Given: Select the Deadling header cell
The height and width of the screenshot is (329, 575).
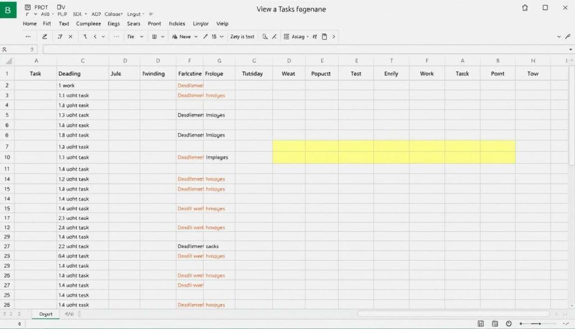Looking at the screenshot, I should (83, 74).
